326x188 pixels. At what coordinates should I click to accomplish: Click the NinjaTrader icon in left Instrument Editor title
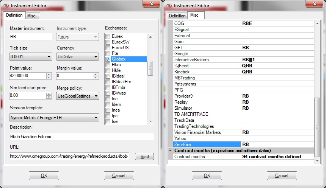click(6, 6)
